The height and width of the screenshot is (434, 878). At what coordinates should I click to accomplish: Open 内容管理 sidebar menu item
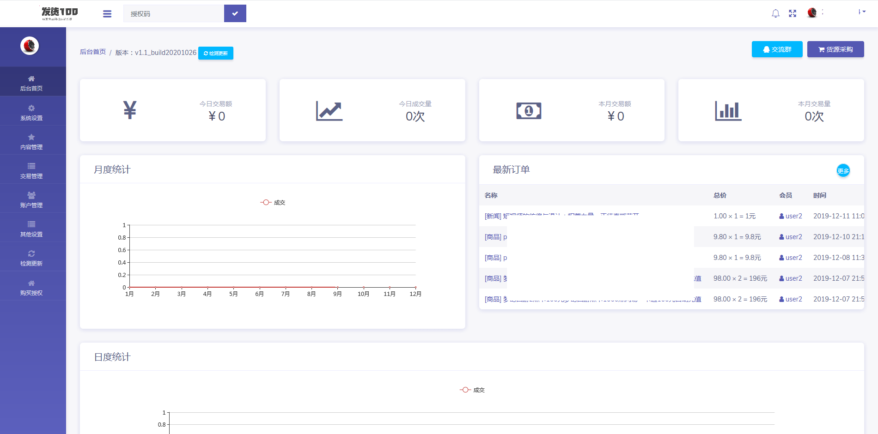pos(31,142)
